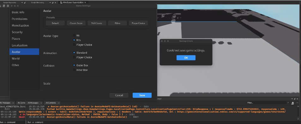Open the Other settings page
The height and width of the screenshot is (124, 301).
24,65
